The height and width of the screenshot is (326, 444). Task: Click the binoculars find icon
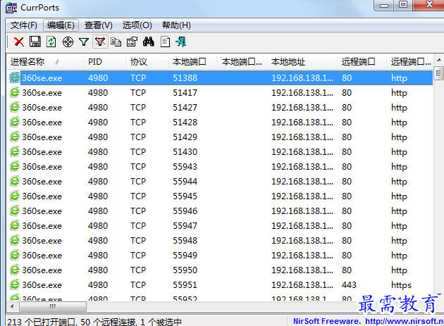(x=149, y=42)
